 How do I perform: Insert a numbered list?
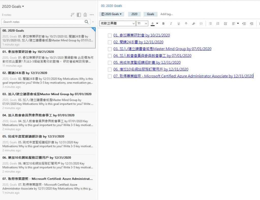[x=218, y=24]
